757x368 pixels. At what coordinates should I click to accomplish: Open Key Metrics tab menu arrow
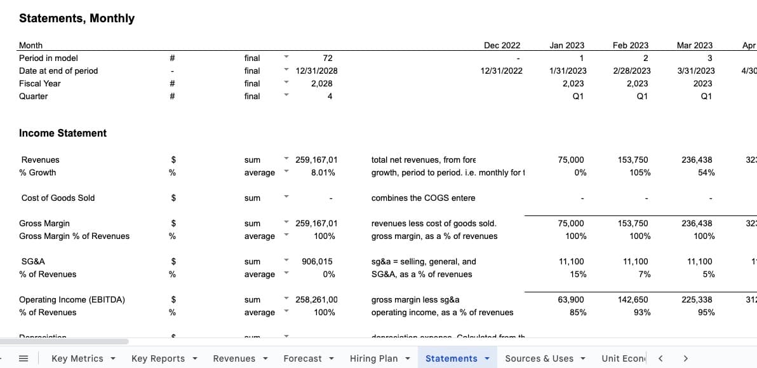click(113, 358)
